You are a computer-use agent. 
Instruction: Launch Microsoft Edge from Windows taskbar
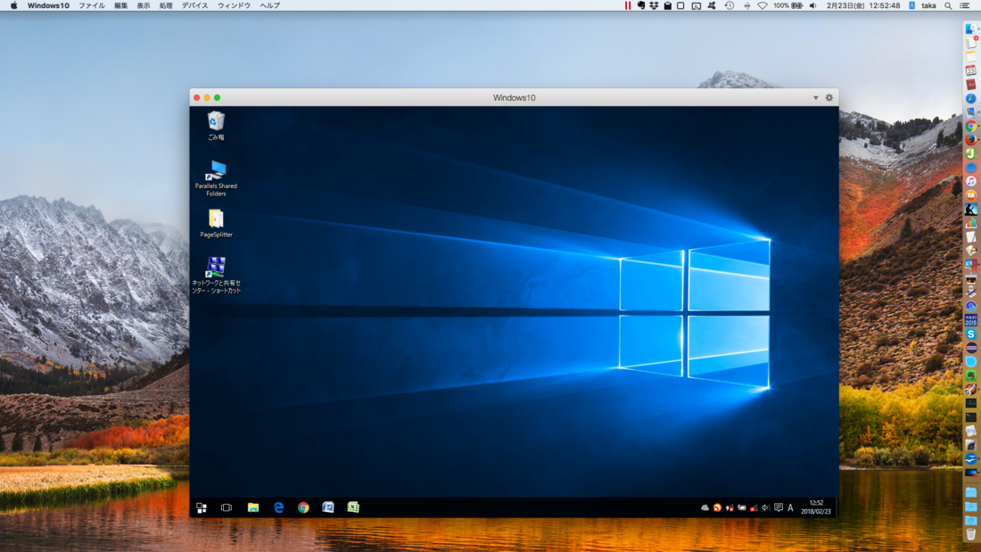278,507
